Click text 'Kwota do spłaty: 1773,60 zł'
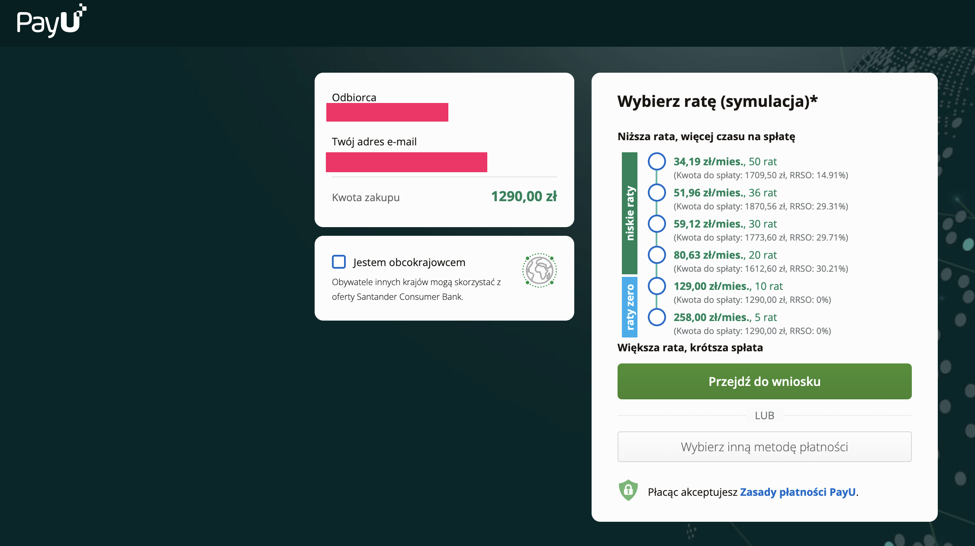Screen dimensions: 975x546 [730, 238]
